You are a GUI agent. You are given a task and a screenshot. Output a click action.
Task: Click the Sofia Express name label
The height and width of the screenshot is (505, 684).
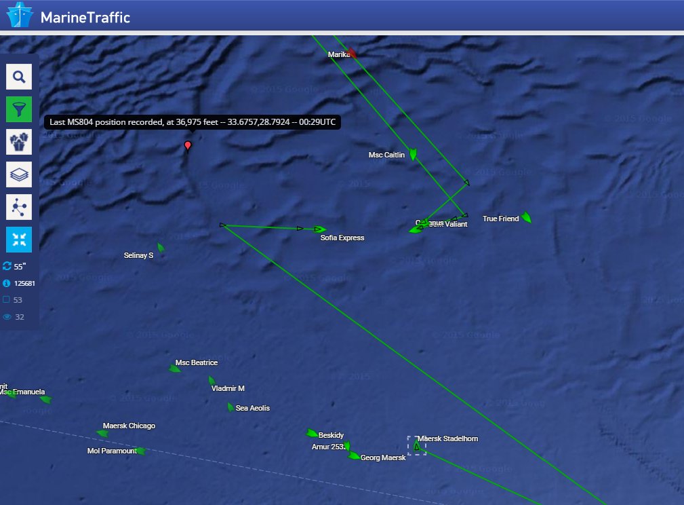pyautogui.click(x=342, y=238)
